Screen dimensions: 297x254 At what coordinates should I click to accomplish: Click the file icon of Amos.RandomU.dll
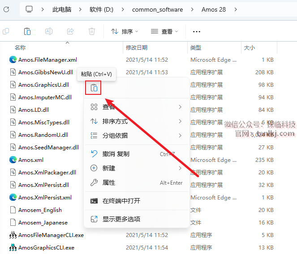[x=13, y=135]
